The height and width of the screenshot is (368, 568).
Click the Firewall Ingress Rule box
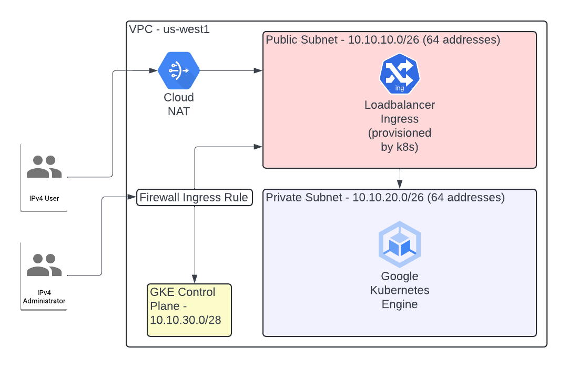(x=194, y=197)
